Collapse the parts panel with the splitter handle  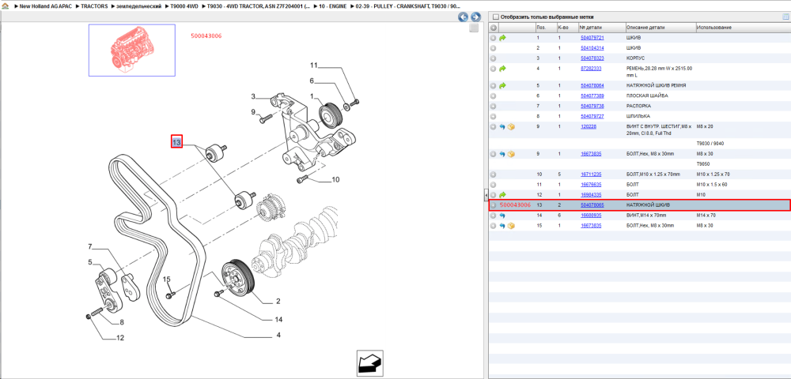(x=486, y=194)
